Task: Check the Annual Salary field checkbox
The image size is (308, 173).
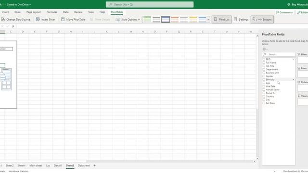Action: click(264, 89)
